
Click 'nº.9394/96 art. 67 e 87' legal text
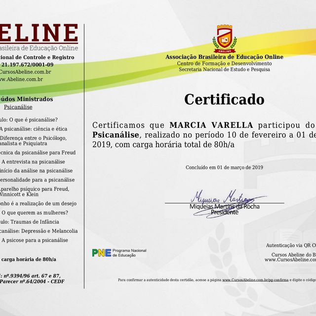(x=32, y=276)
